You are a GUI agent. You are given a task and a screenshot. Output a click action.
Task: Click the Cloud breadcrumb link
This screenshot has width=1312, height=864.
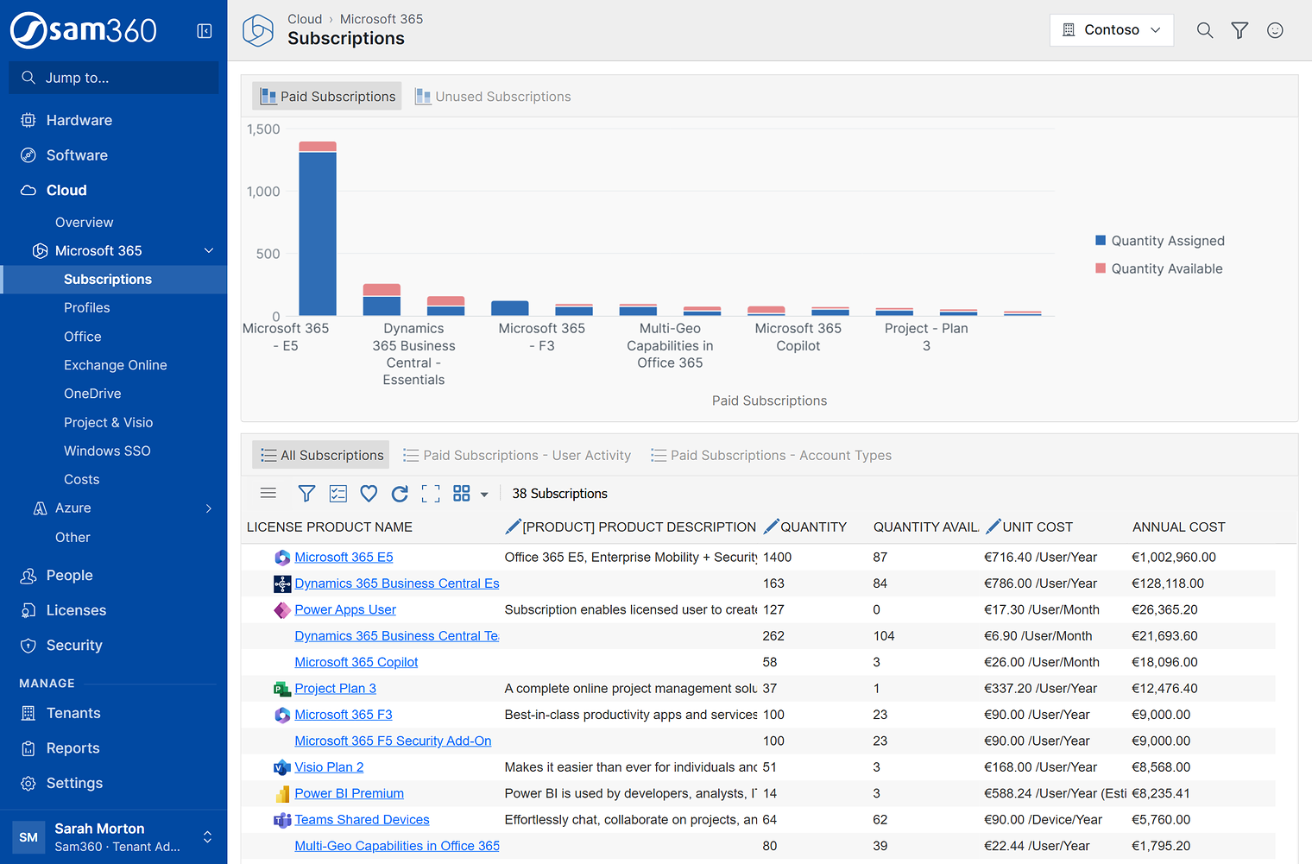click(x=305, y=19)
